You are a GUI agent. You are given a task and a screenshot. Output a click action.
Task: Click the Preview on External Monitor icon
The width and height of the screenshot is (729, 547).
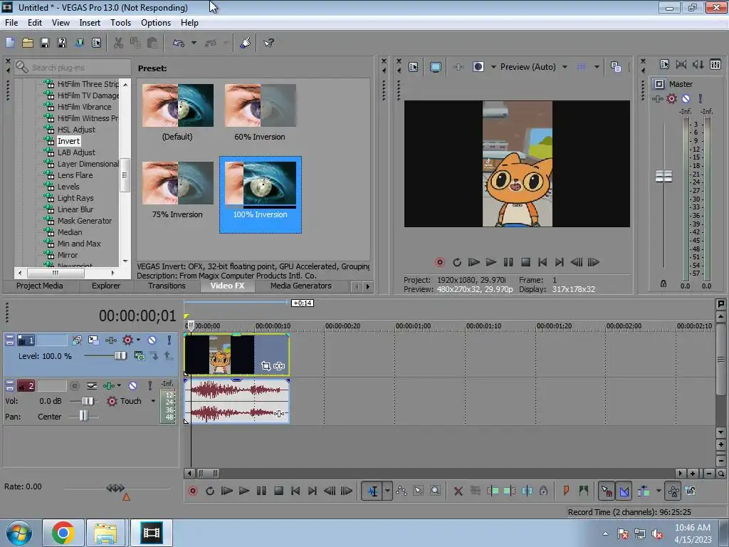pyautogui.click(x=435, y=67)
